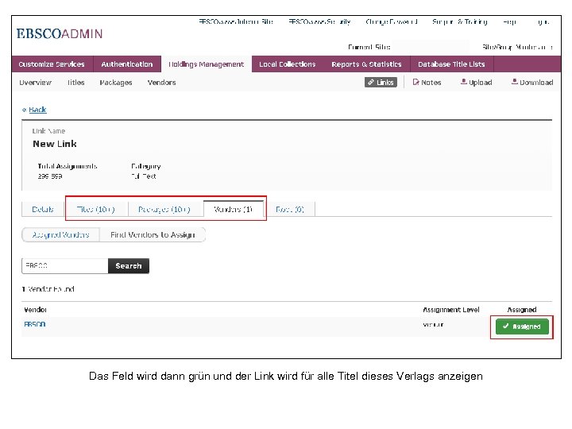Open the EBSCOadmin Main Site link
Screen dimensions: 572x429
(236, 22)
